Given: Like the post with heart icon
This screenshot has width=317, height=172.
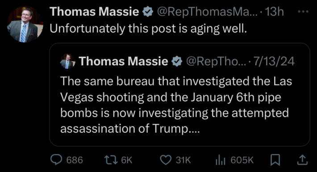Looking at the screenshot, I should pos(166,160).
